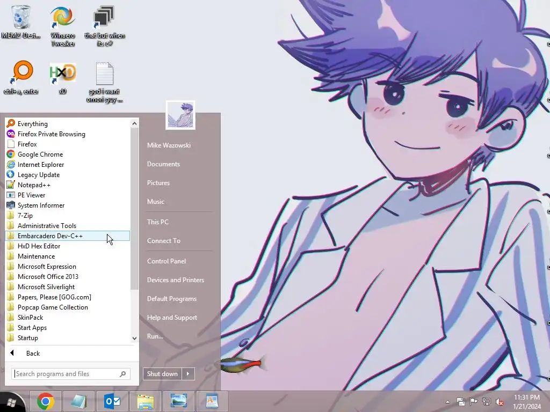Click the muted volume tray icon

click(499, 402)
